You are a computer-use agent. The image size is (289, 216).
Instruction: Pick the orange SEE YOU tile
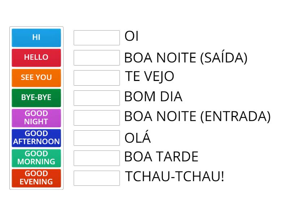tap(36, 78)
